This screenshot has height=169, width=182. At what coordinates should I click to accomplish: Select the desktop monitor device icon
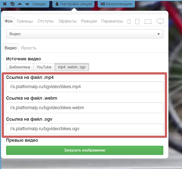(160, 22)
